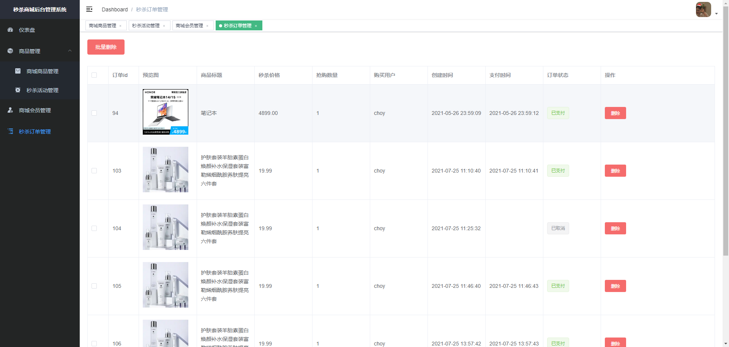Click the 商城会员管理 user icon
The image size is (729, 347).
coord(10,110)
